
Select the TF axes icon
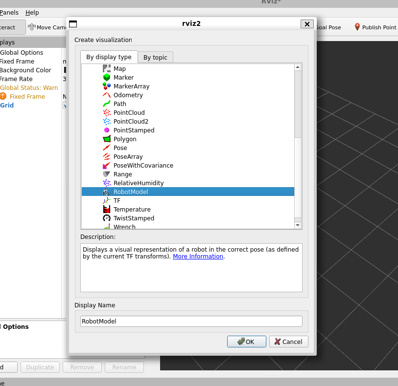107,201
